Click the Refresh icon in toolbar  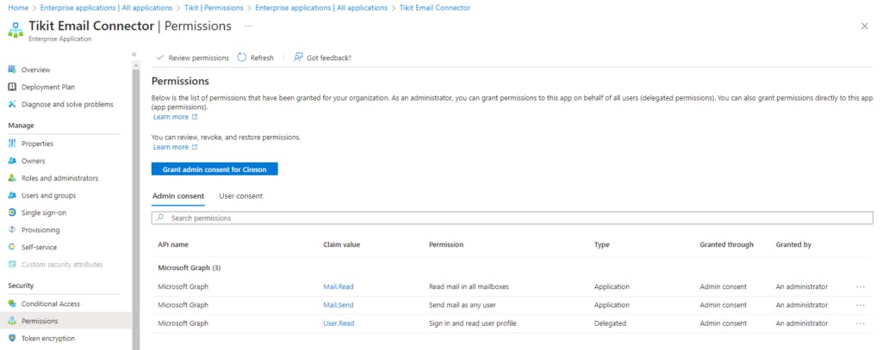pyautogui.click(x=242, y=58)
